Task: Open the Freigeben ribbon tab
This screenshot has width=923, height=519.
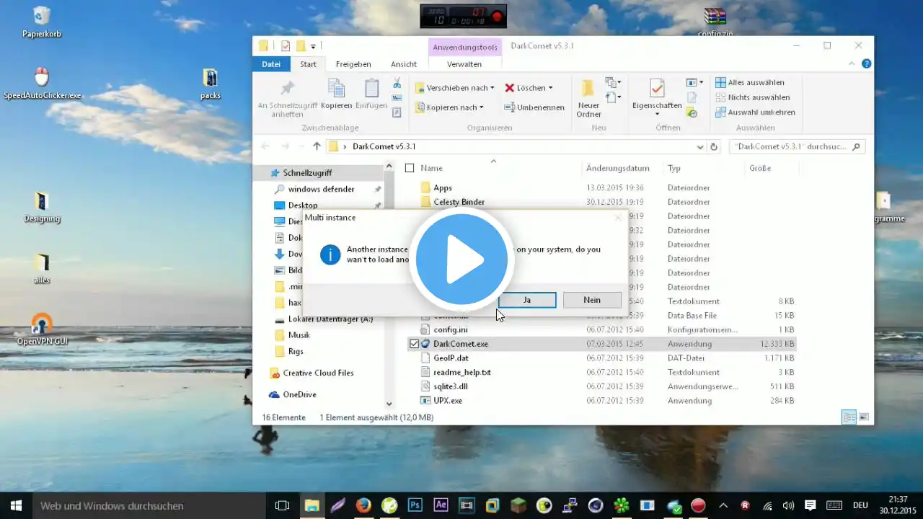Action: point(353,64)
